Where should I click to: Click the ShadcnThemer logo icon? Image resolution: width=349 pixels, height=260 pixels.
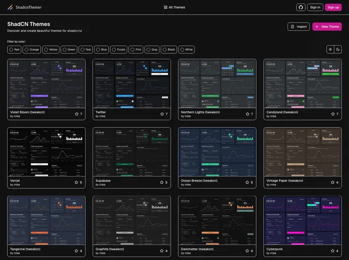click(x=10, y=7)
